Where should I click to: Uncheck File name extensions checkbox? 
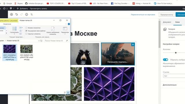tap(26, 31)
